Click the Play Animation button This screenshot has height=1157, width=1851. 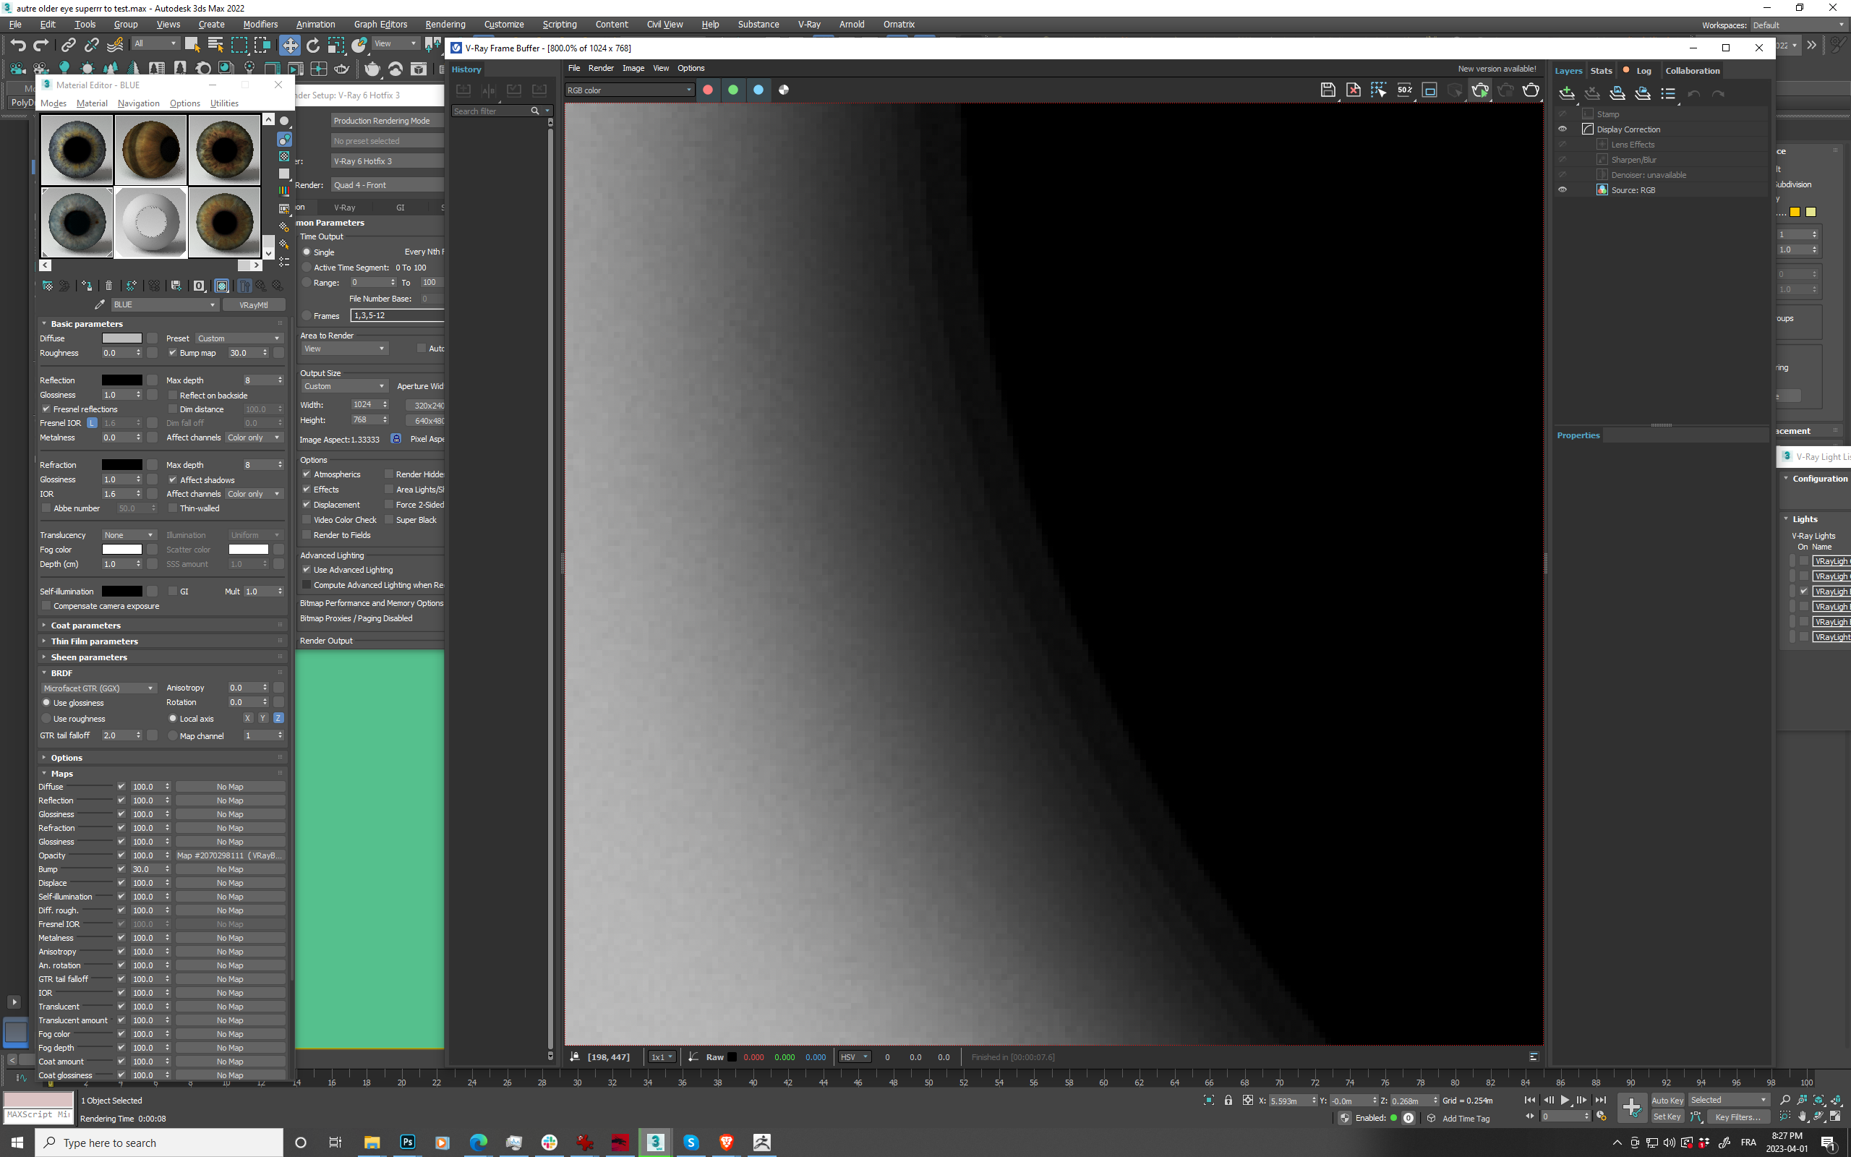[x=1565, y=1101]
